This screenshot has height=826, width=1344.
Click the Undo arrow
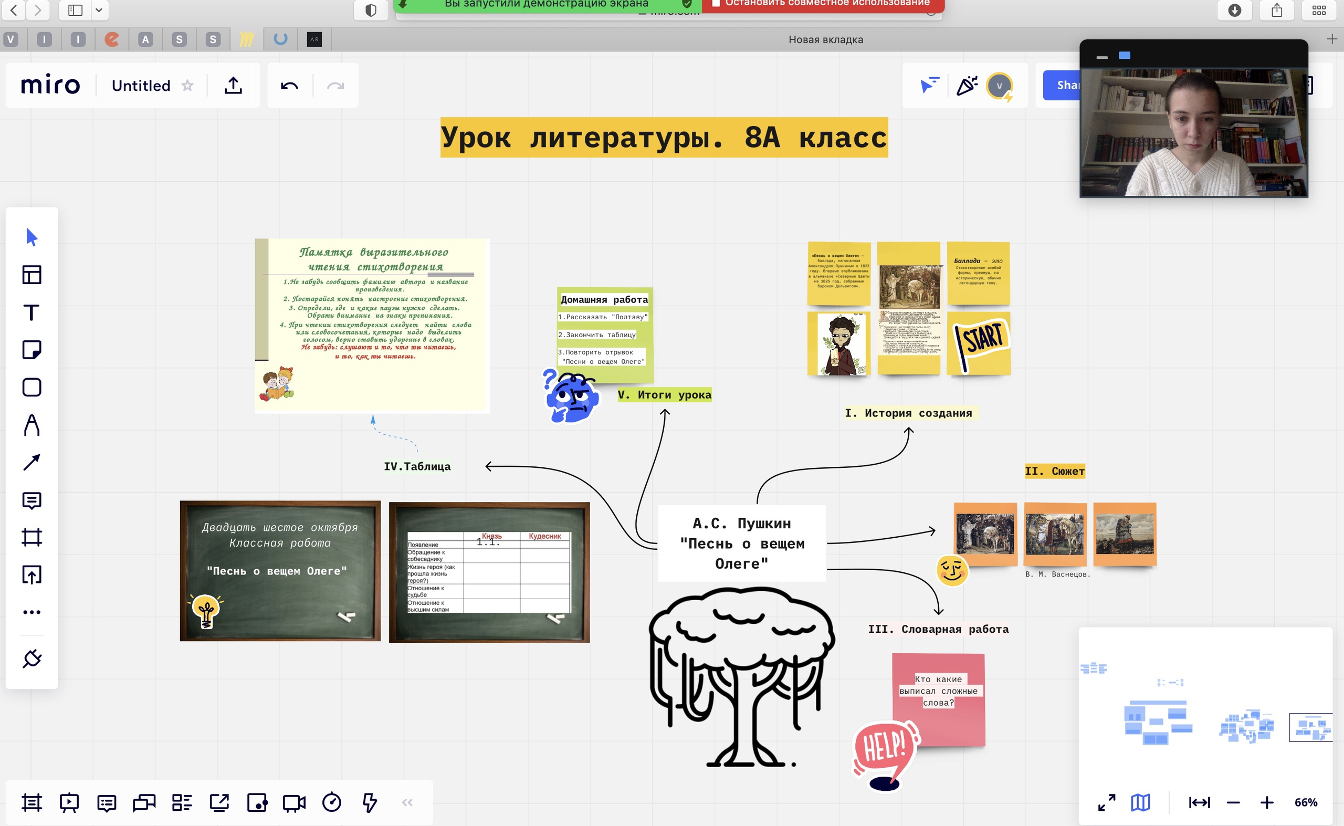pyautogui.click(x=289, y=86)
